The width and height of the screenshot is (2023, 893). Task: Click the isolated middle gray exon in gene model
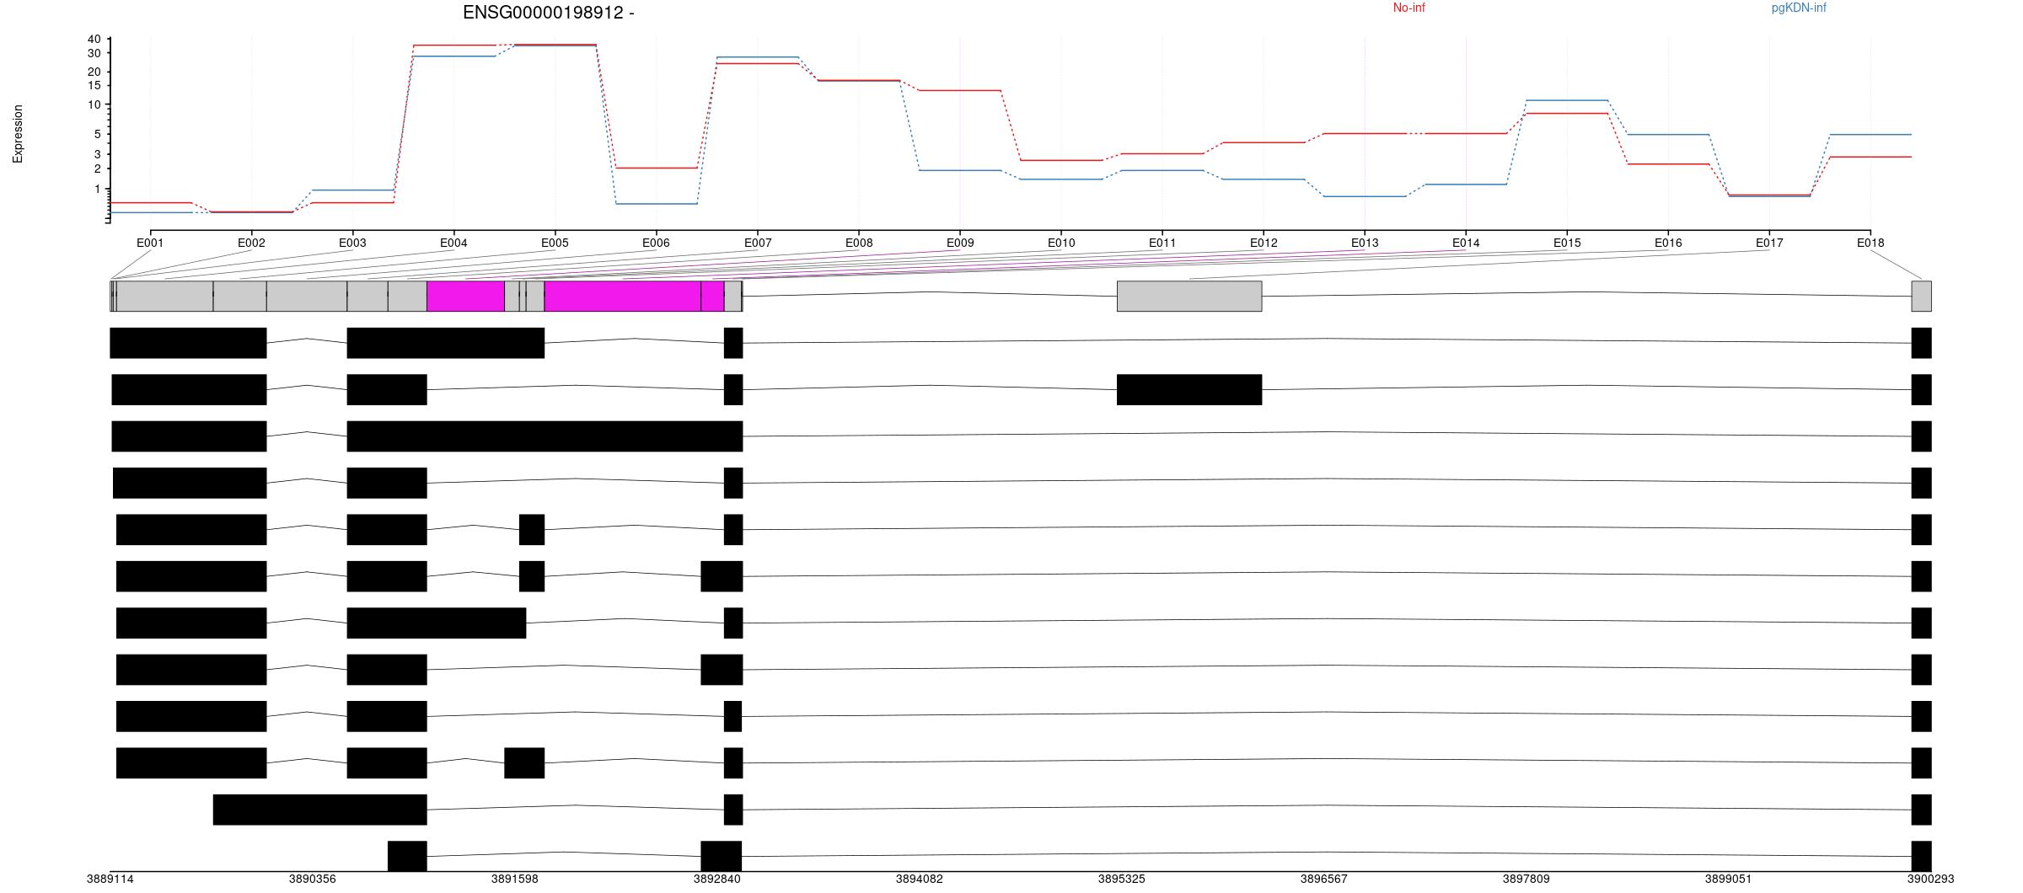[1189, 296]
